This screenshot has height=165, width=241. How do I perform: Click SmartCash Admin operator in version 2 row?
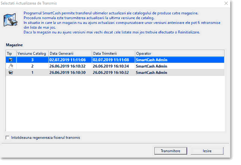coord(151,66)
